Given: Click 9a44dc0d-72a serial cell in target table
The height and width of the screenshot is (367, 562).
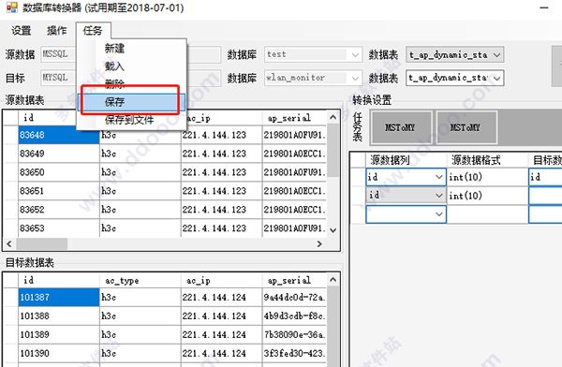Looking at the screenshot, I should (295, 298).
